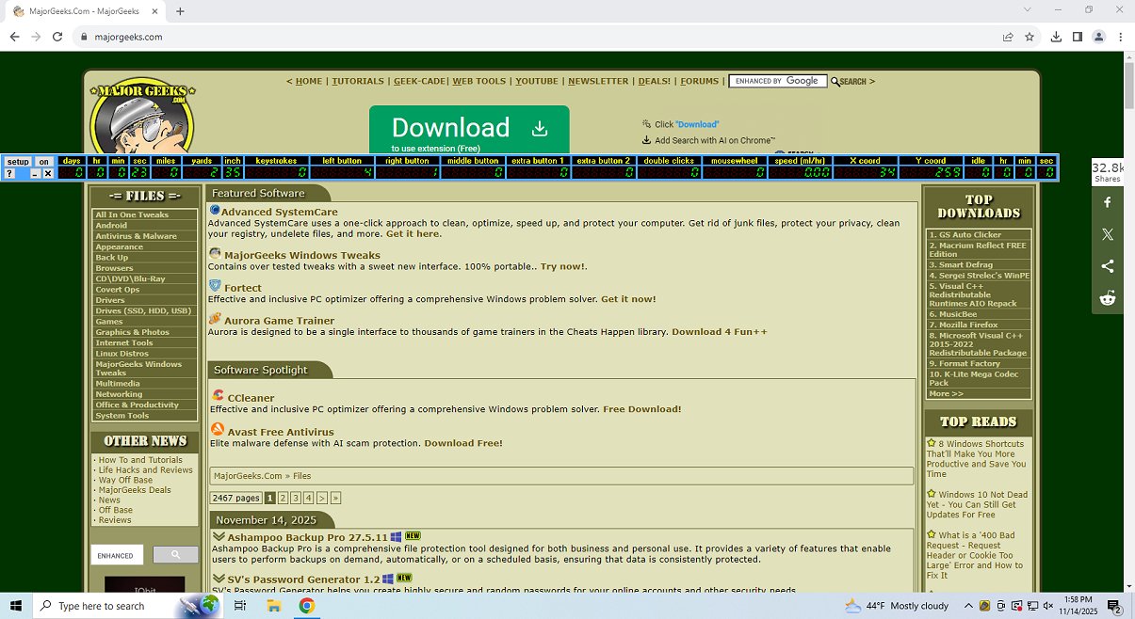Expand SV's Password Generator entry chevron
This screenshot has width=1135, height=619.
[219, 579]
